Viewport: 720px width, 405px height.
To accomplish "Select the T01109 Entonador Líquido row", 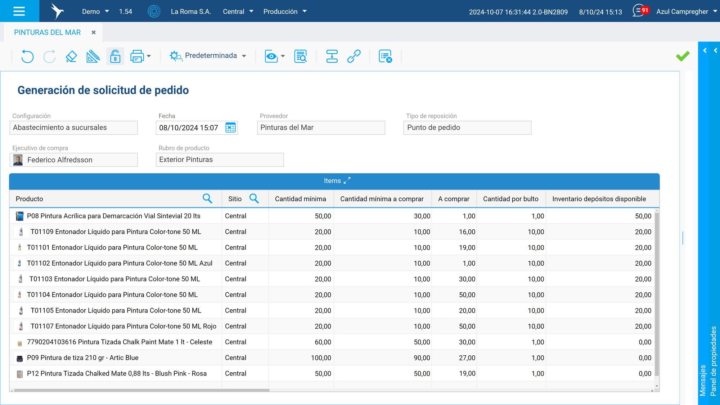I will pos(332,232).
